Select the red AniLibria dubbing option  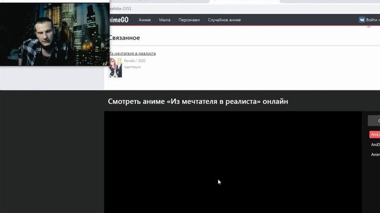[375, 134]
